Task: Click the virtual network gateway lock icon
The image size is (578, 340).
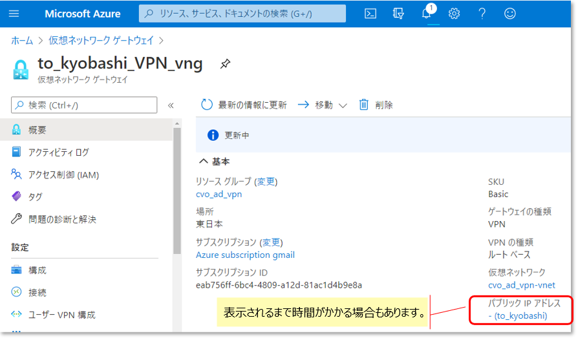Action: click(21, 70)
